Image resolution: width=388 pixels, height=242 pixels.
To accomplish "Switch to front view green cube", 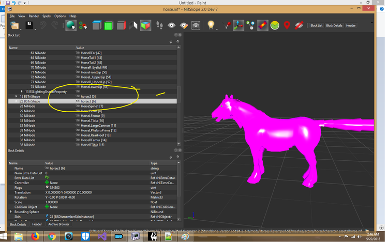I will pyautogui.click(x=109, y=25).
